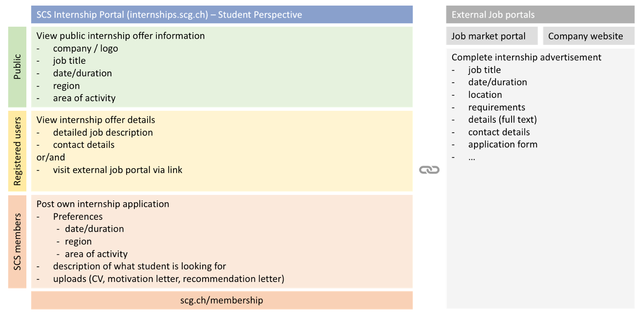Click 'date/duration' in External Job portals list
Viewport: 642px width, 316px height.
[497, 82]
